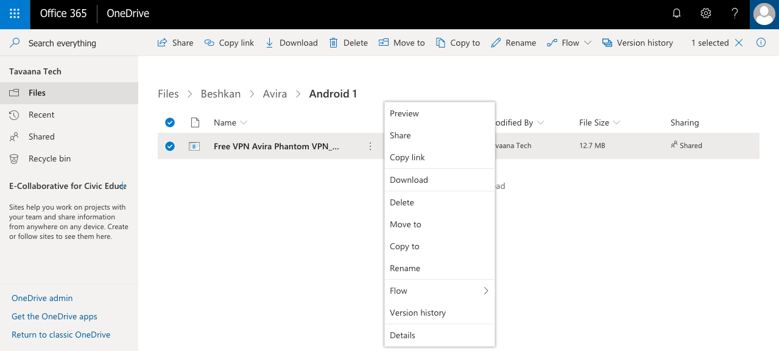Viewport: 779px width, 351px height.
Task: Toggle the select-all checkbox in the header
Action: click(170, 122)
